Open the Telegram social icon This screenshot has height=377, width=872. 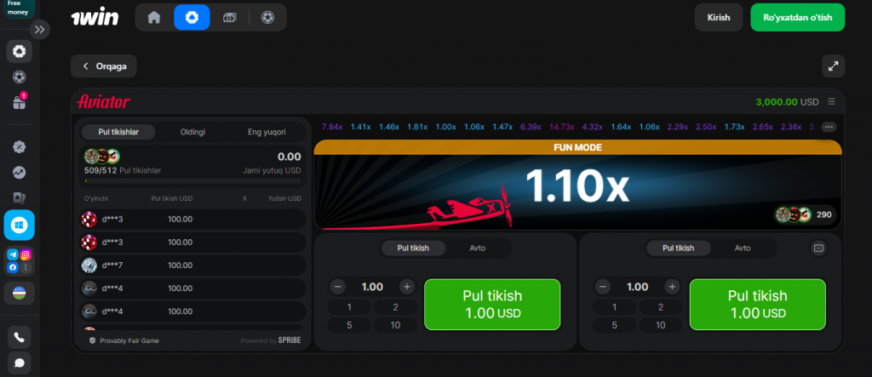tap(13, 254)
